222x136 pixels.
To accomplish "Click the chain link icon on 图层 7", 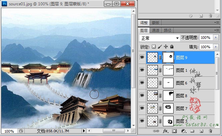I will click(x=160, y=109).
